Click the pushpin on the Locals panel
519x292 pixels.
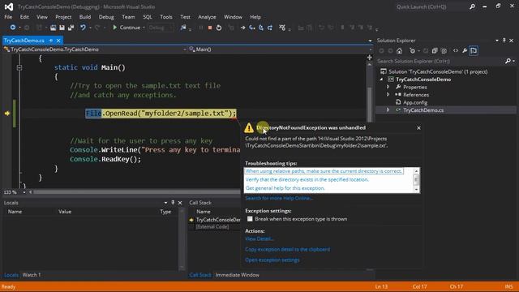173,203
